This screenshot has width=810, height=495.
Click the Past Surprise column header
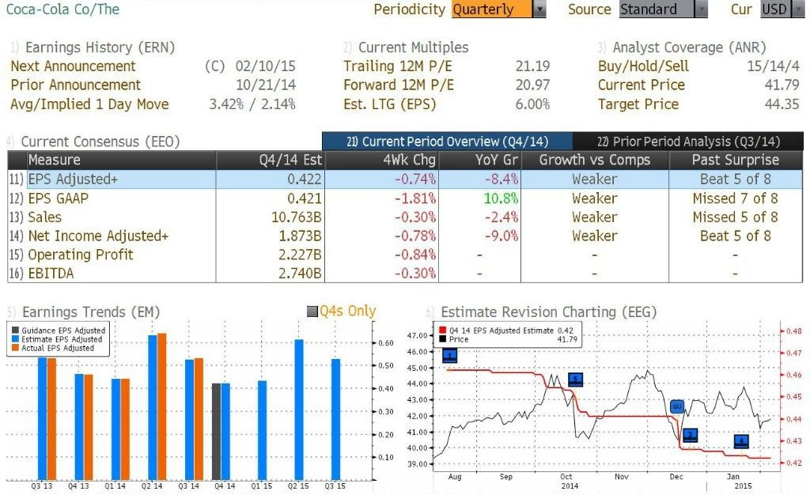[736, 160]
